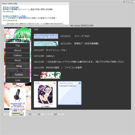Open the Work menu item
Screen dimensions: 135x135
coord(18,60)
